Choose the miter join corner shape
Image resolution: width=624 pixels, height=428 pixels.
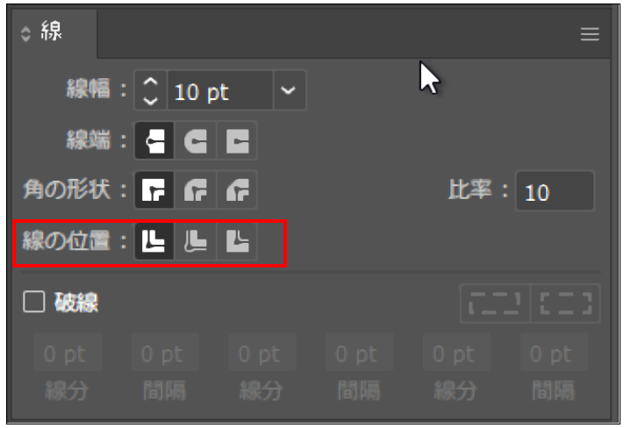coord(154,189)
